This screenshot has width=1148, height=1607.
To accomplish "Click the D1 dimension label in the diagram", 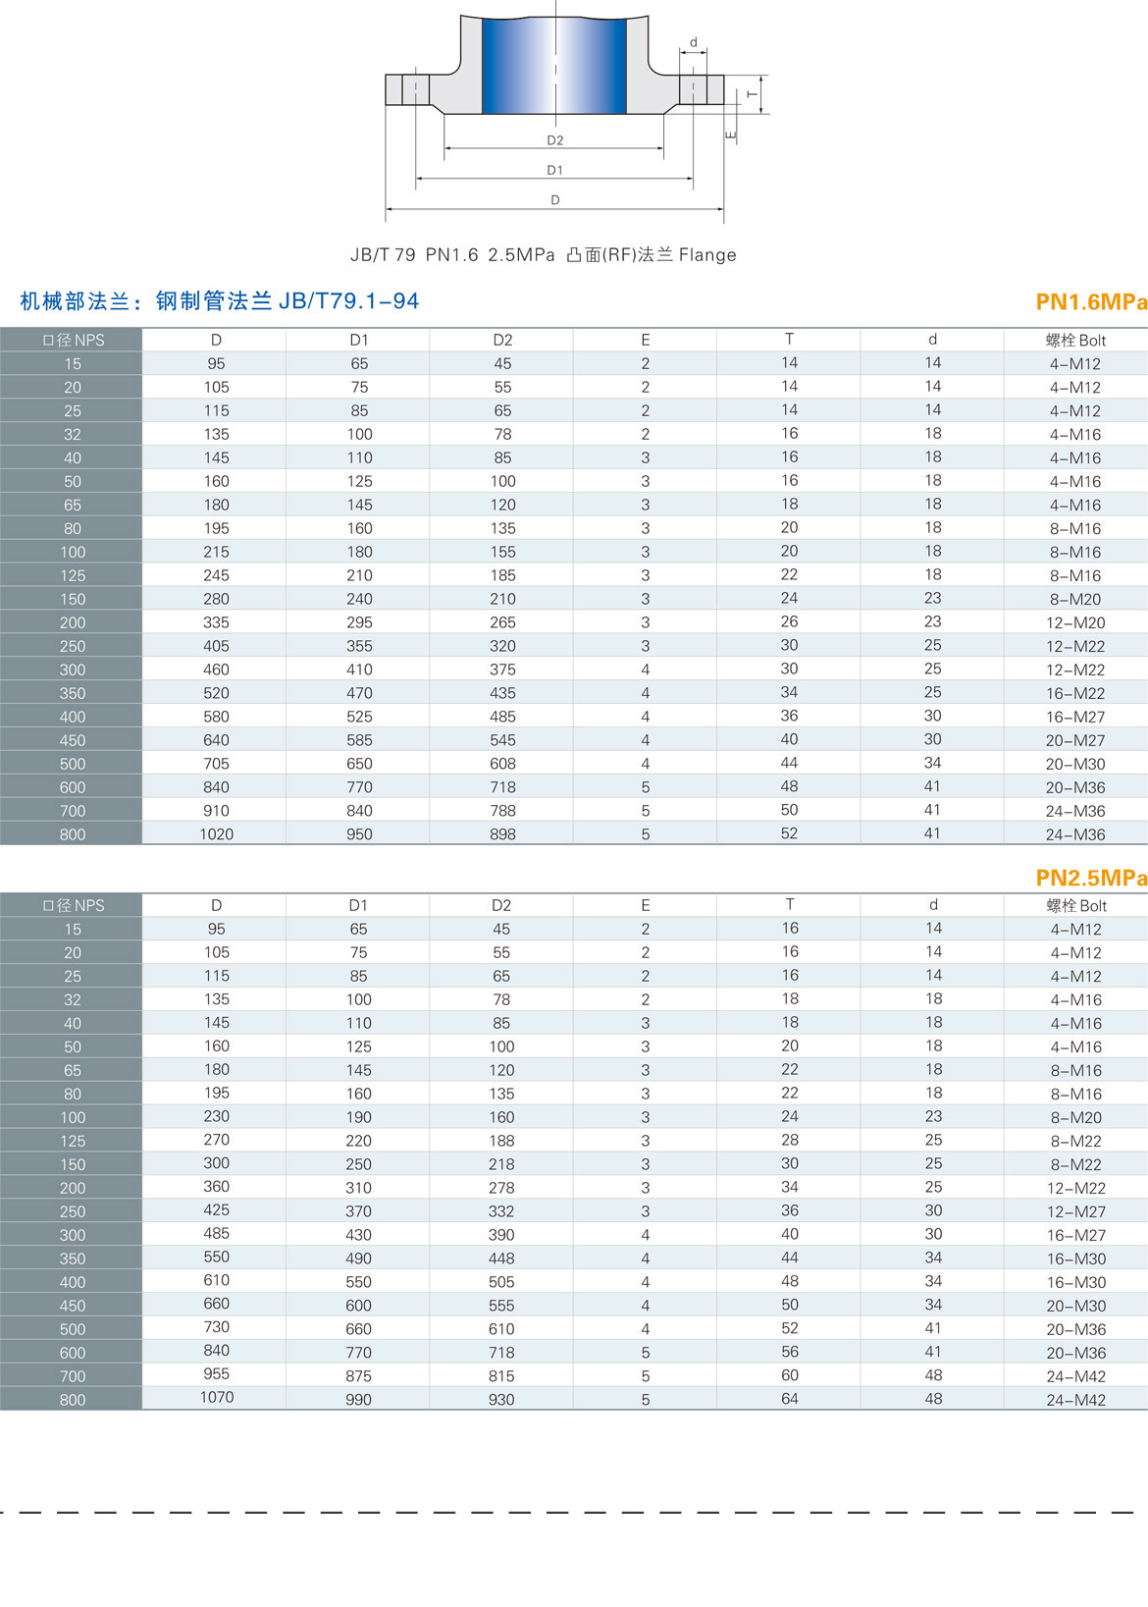I will tap(555, 170).
